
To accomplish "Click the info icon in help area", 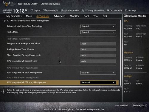I will [4, 91].
